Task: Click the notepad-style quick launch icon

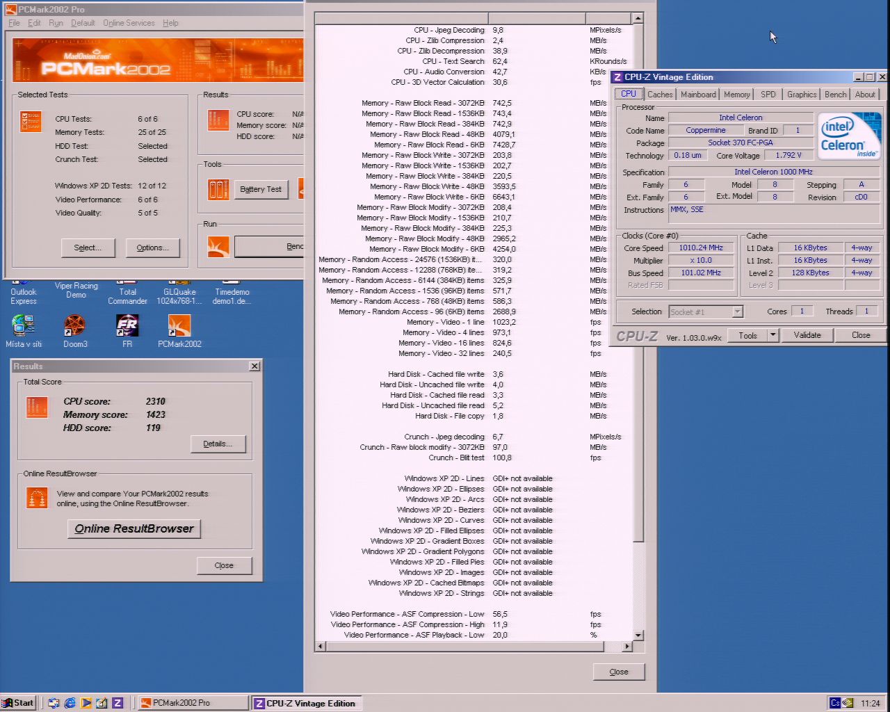Action: 102,703
